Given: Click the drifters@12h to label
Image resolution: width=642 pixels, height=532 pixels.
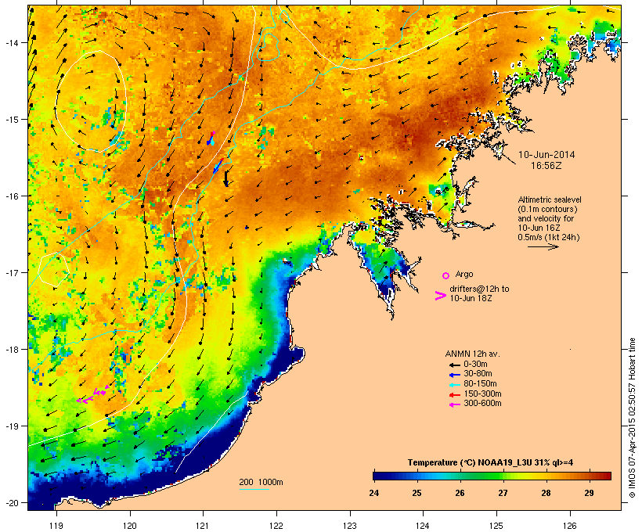Looking at the screenshot, I should 479,289.
